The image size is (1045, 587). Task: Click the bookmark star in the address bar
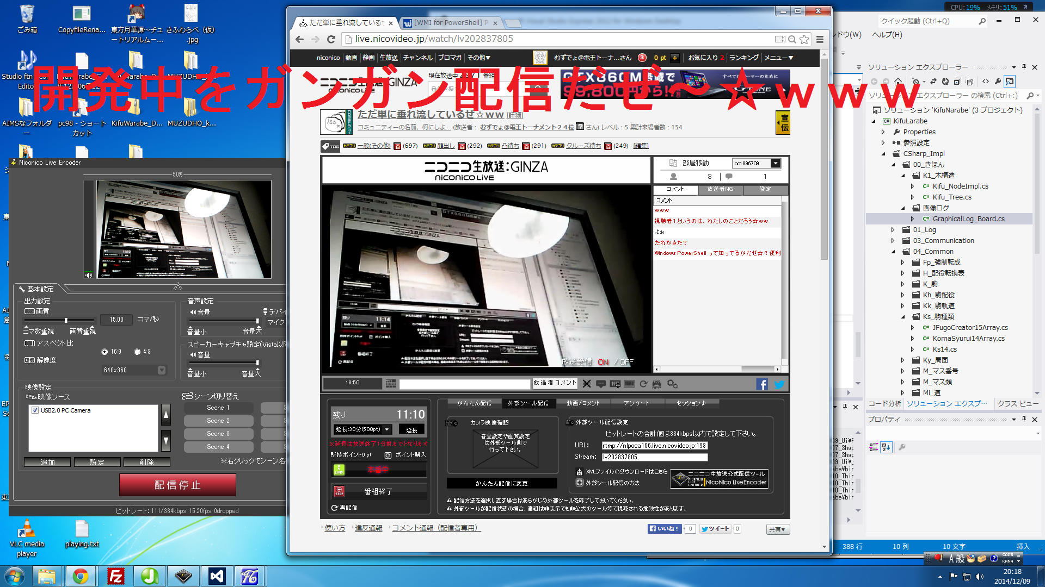pyautogui.click(x=804, y=39)
